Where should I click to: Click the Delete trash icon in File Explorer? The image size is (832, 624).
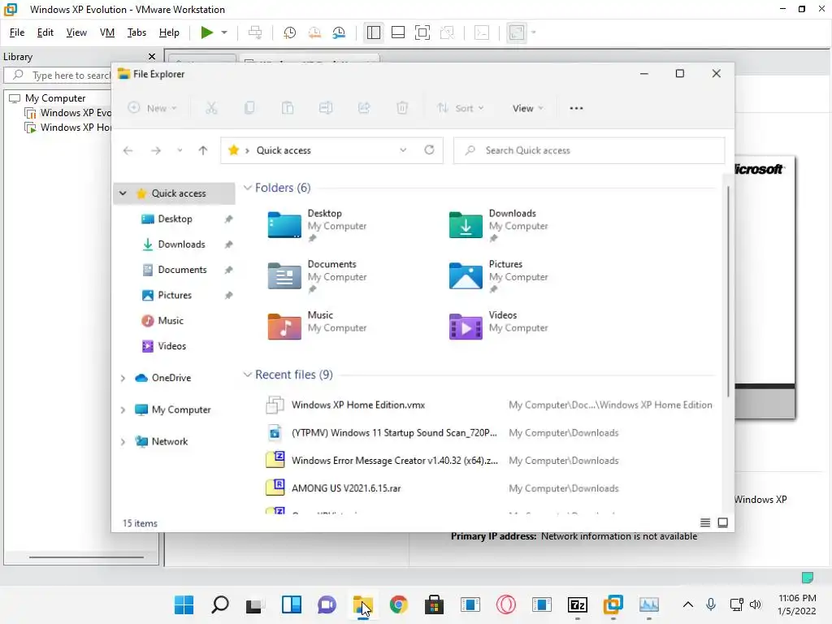point(402,108)
